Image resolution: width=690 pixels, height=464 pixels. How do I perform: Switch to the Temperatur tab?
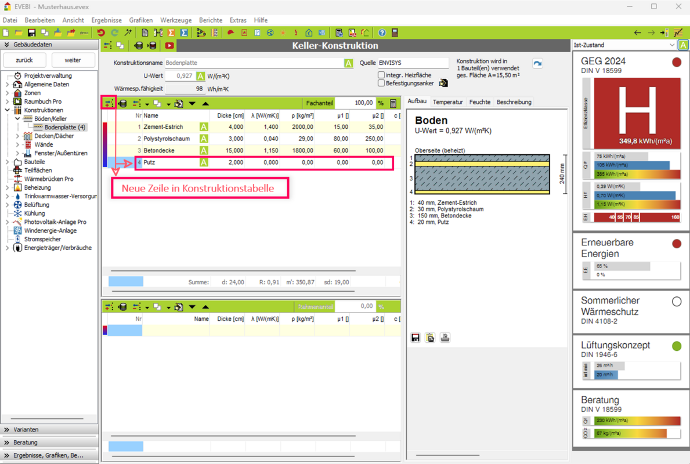(x=447, y=102)
